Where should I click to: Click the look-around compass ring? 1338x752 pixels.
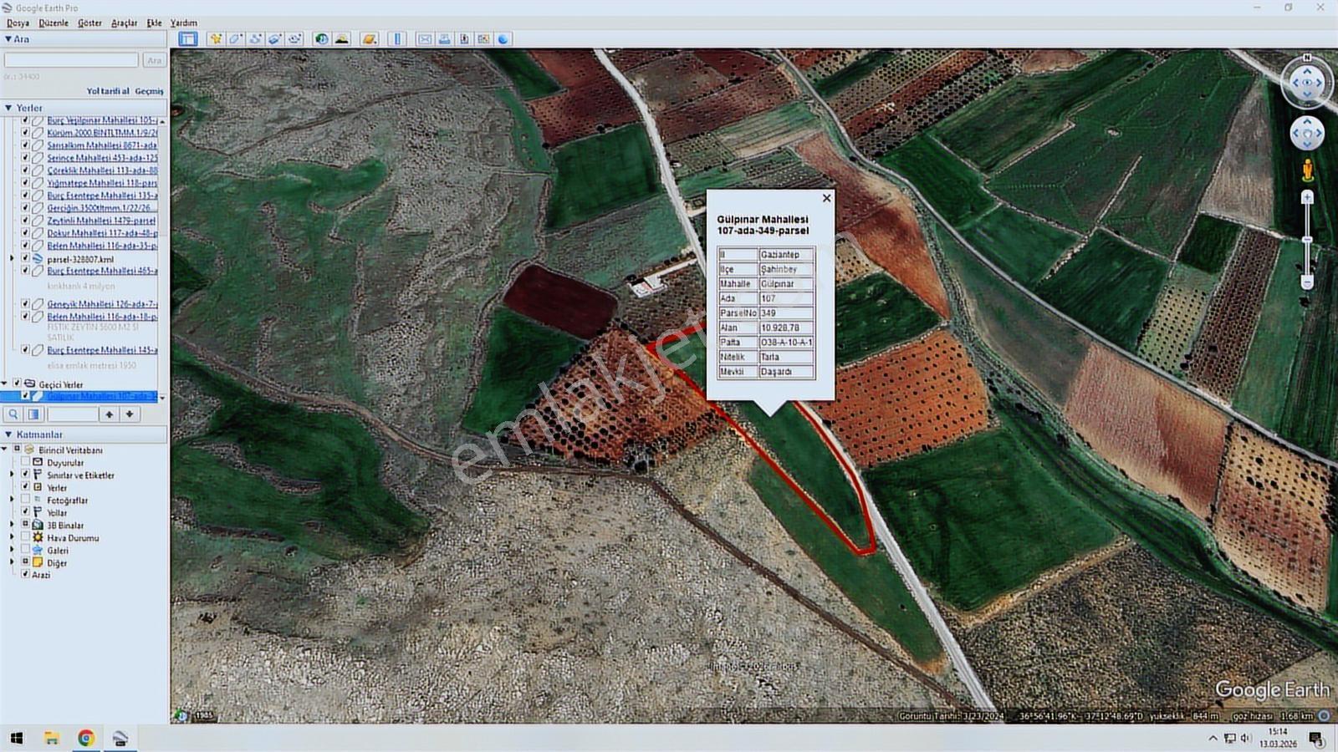point(1307,82)
